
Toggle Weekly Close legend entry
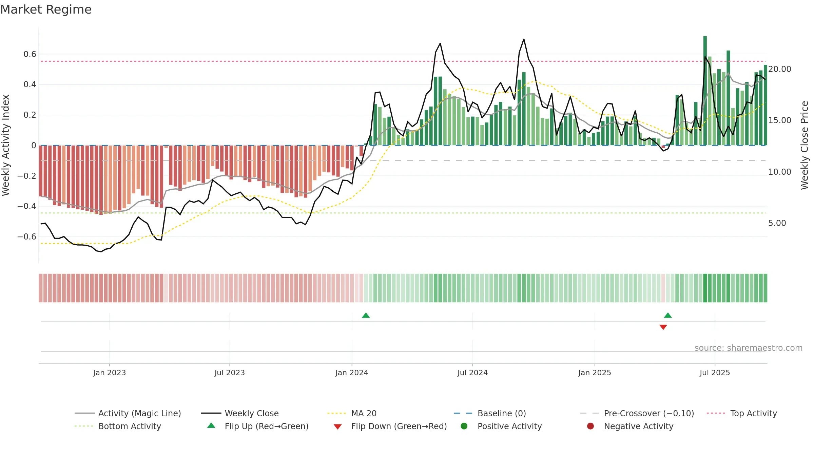(240, 413)
